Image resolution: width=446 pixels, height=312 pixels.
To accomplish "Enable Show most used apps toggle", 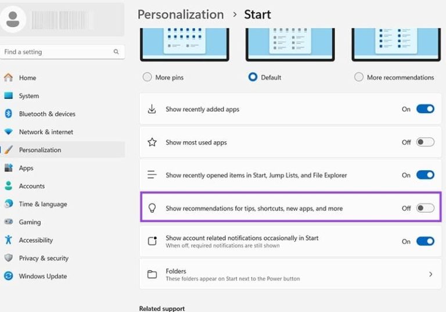I will [x=425, y=142].
